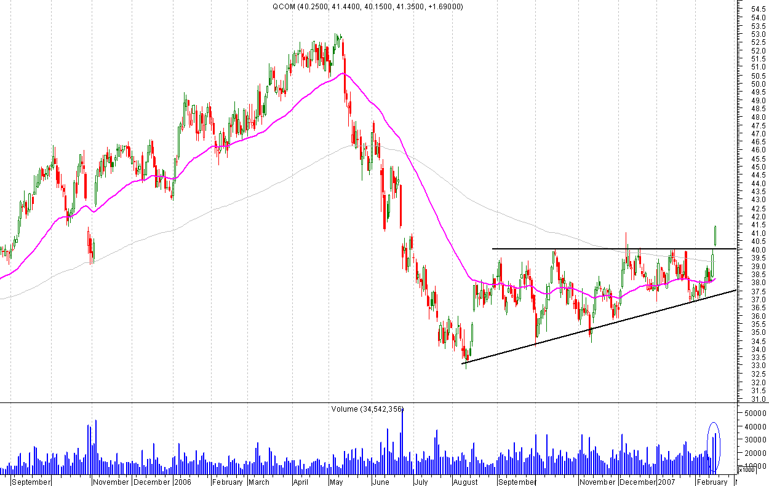Select the March label on date axis
The height and width of the screenshot is (486, 769).
[259, 482]
